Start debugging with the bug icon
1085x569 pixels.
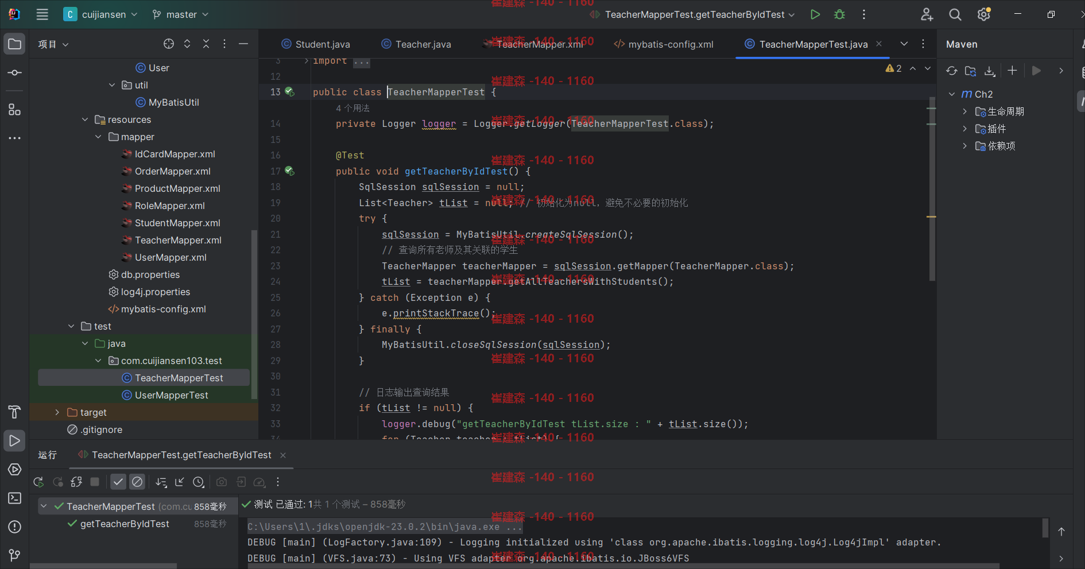[x=839, y=14]
